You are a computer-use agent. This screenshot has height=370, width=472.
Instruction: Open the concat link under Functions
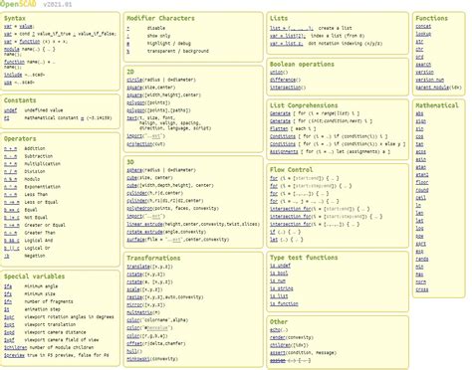[x=423, y=26]
